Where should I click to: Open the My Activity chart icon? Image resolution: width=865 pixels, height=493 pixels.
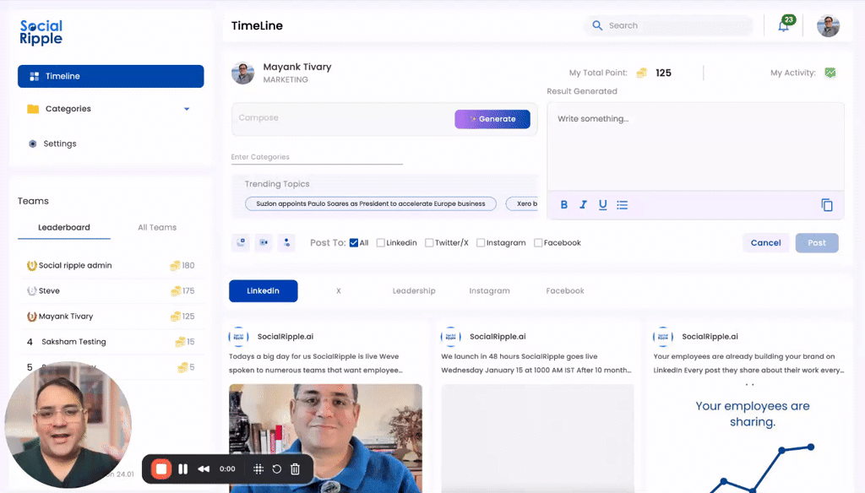[x=830, y=73]
